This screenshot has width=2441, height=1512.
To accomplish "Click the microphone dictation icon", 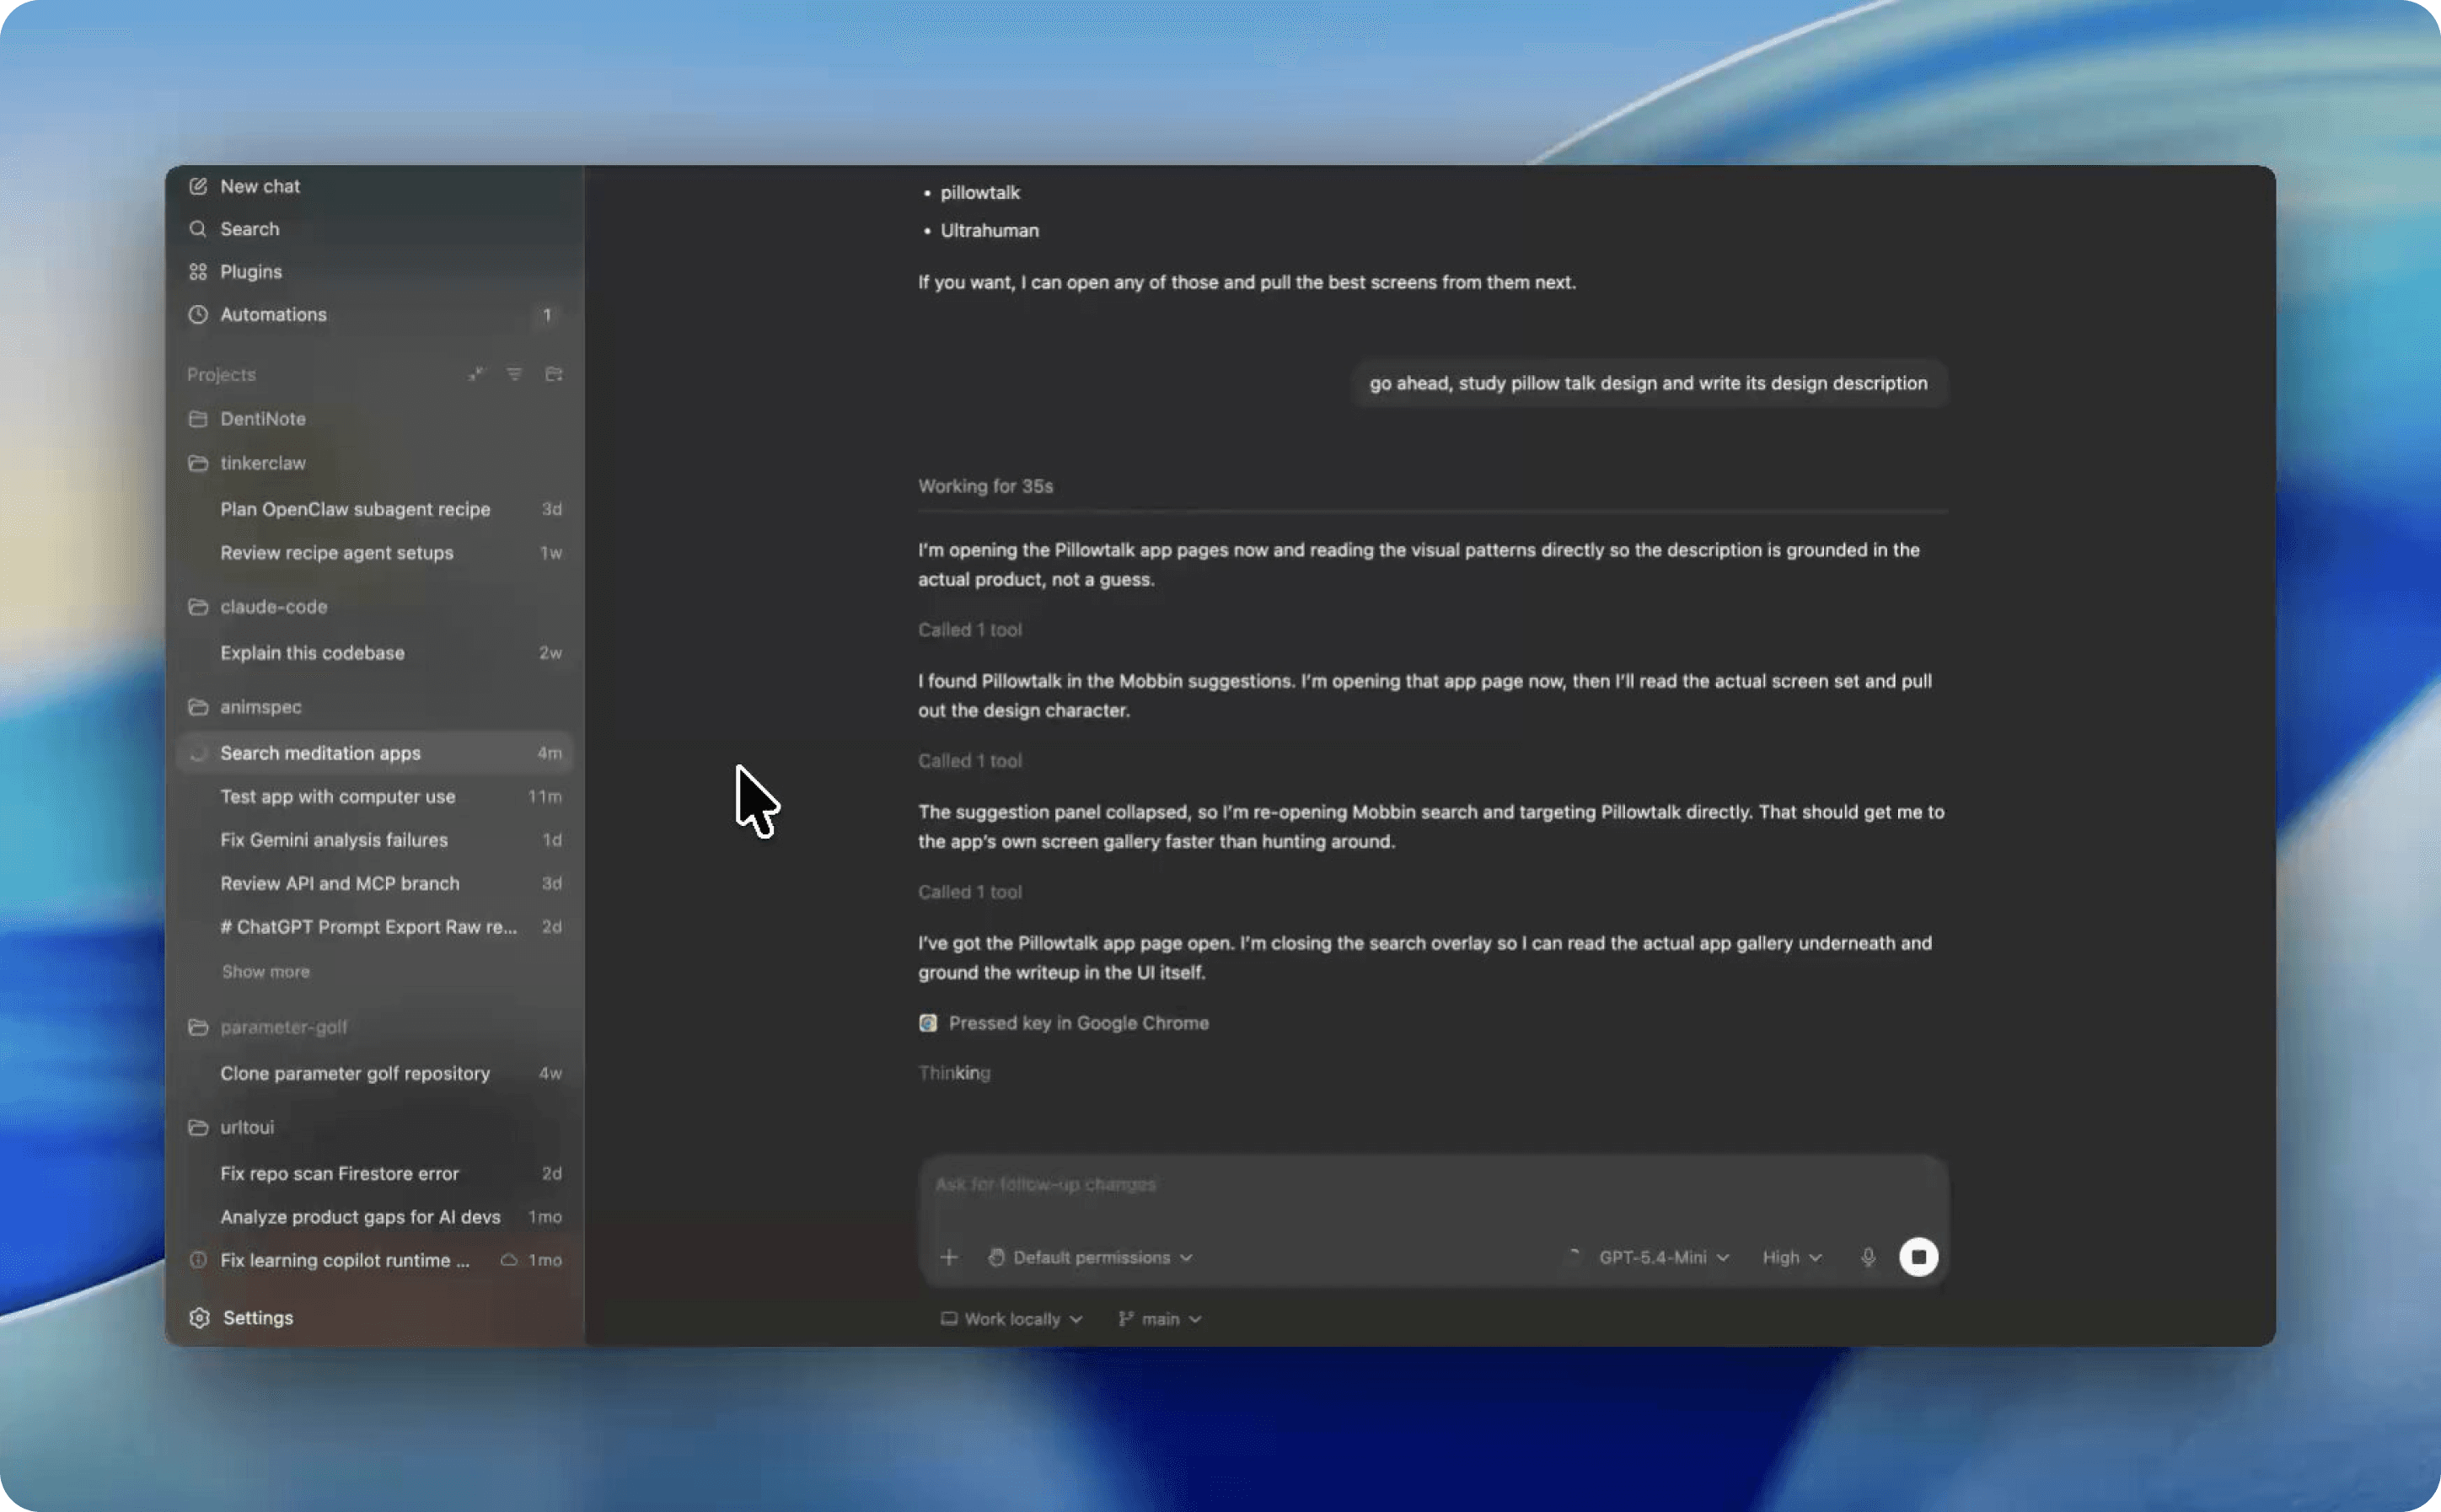I will click(1867, 1257).
